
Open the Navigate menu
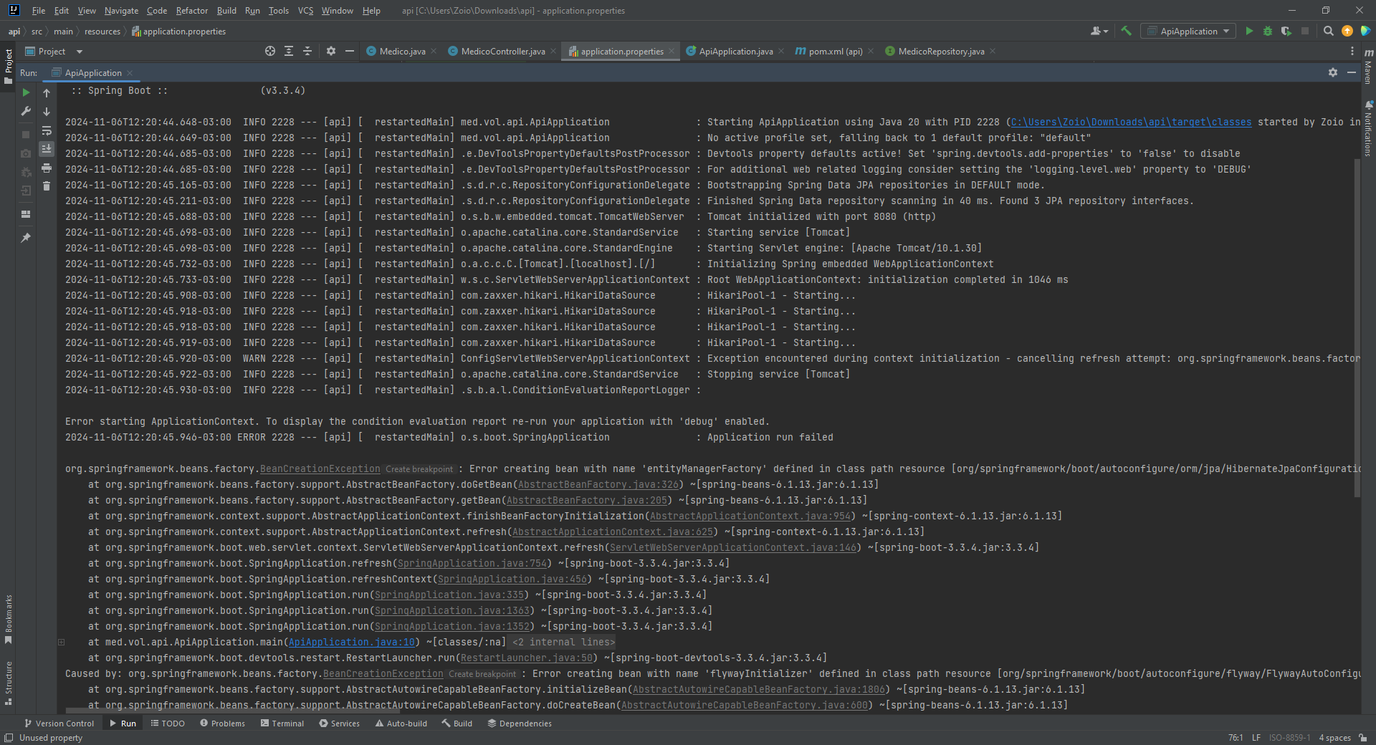pyautogui.click(x=121, y=10)
